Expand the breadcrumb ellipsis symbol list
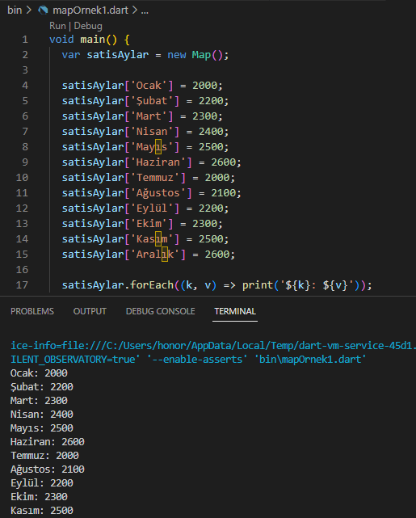This screenshot has height=518, width=416. click(x=145, y=11)
